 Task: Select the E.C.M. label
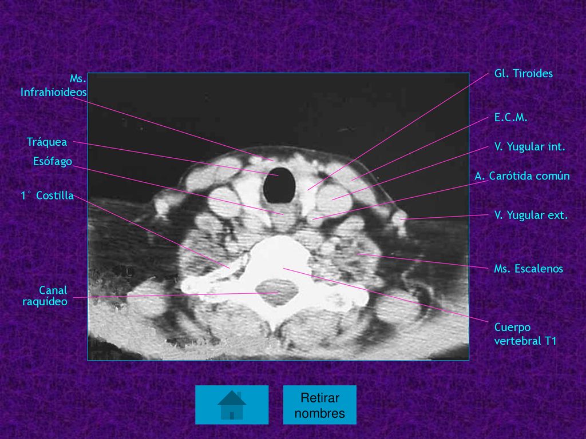[x=510, y=118]
